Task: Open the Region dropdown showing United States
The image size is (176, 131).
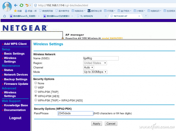Action: click(95, 63)
